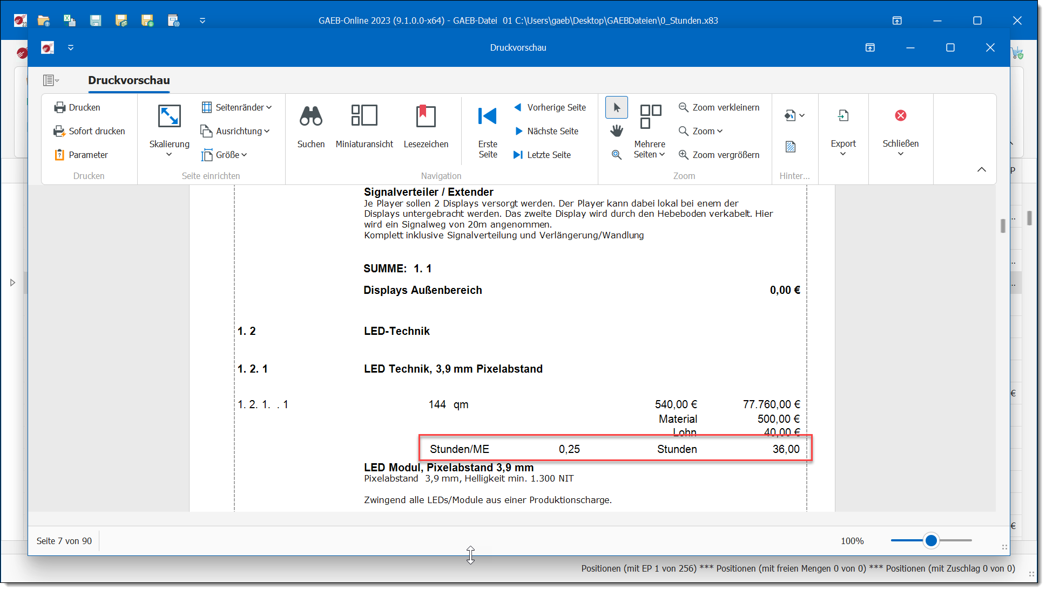1046x591 pixels.
Task: Click the watermark icon in Hintergrund group
Action: (x=791, y=147)
